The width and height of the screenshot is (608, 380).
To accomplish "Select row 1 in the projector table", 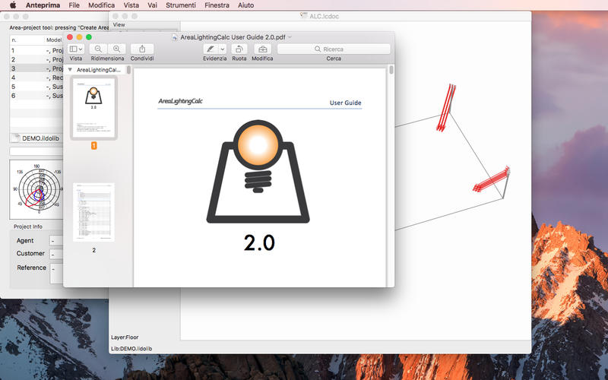I will (x=36, y=50).
